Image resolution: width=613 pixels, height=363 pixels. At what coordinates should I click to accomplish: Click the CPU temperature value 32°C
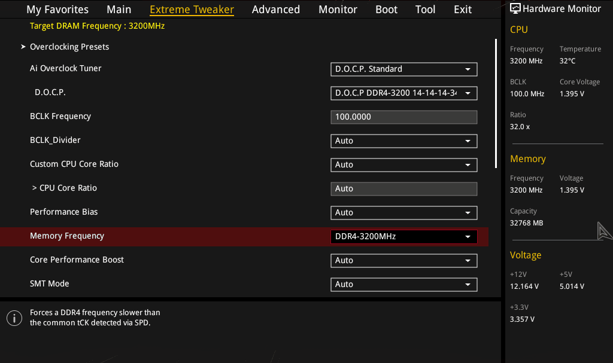[568, 61]
